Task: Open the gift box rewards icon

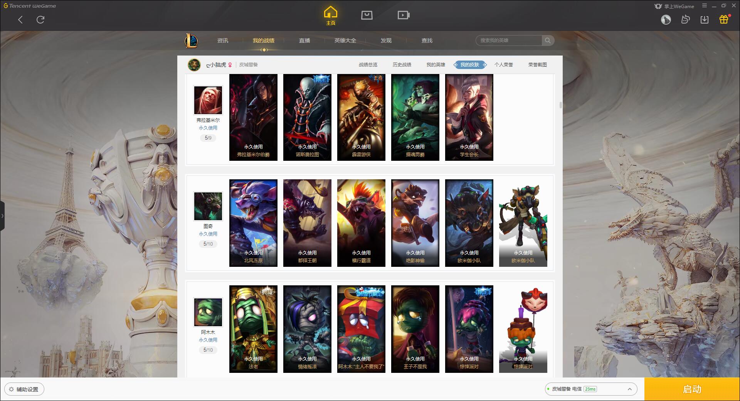Action: pyautogui.click(x=724, y=19)
